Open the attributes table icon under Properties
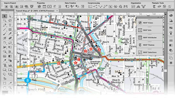The image size is (175, 98). [x=44, y=7]
